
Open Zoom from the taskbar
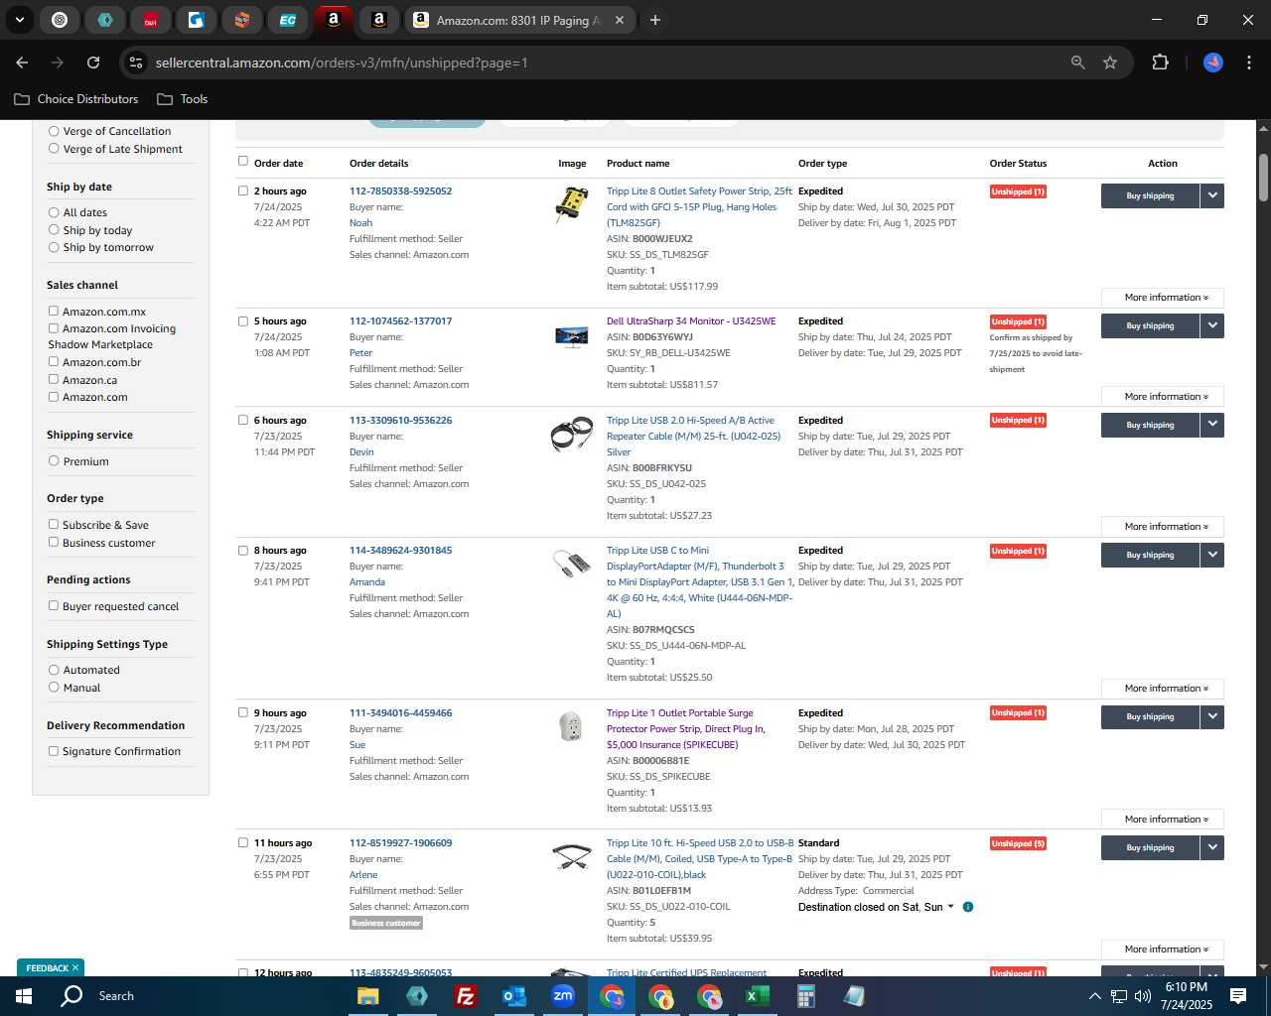tap(563, 996)
